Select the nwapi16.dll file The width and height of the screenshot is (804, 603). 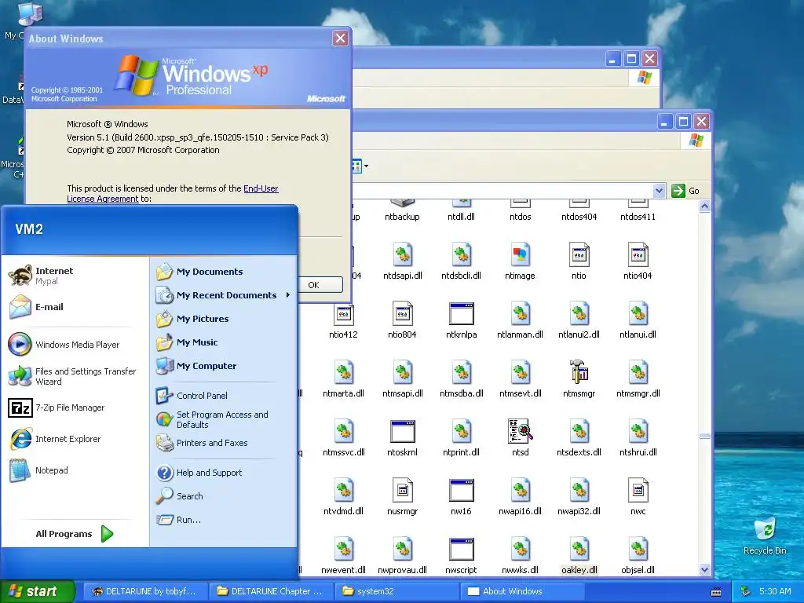click(520, 497)
